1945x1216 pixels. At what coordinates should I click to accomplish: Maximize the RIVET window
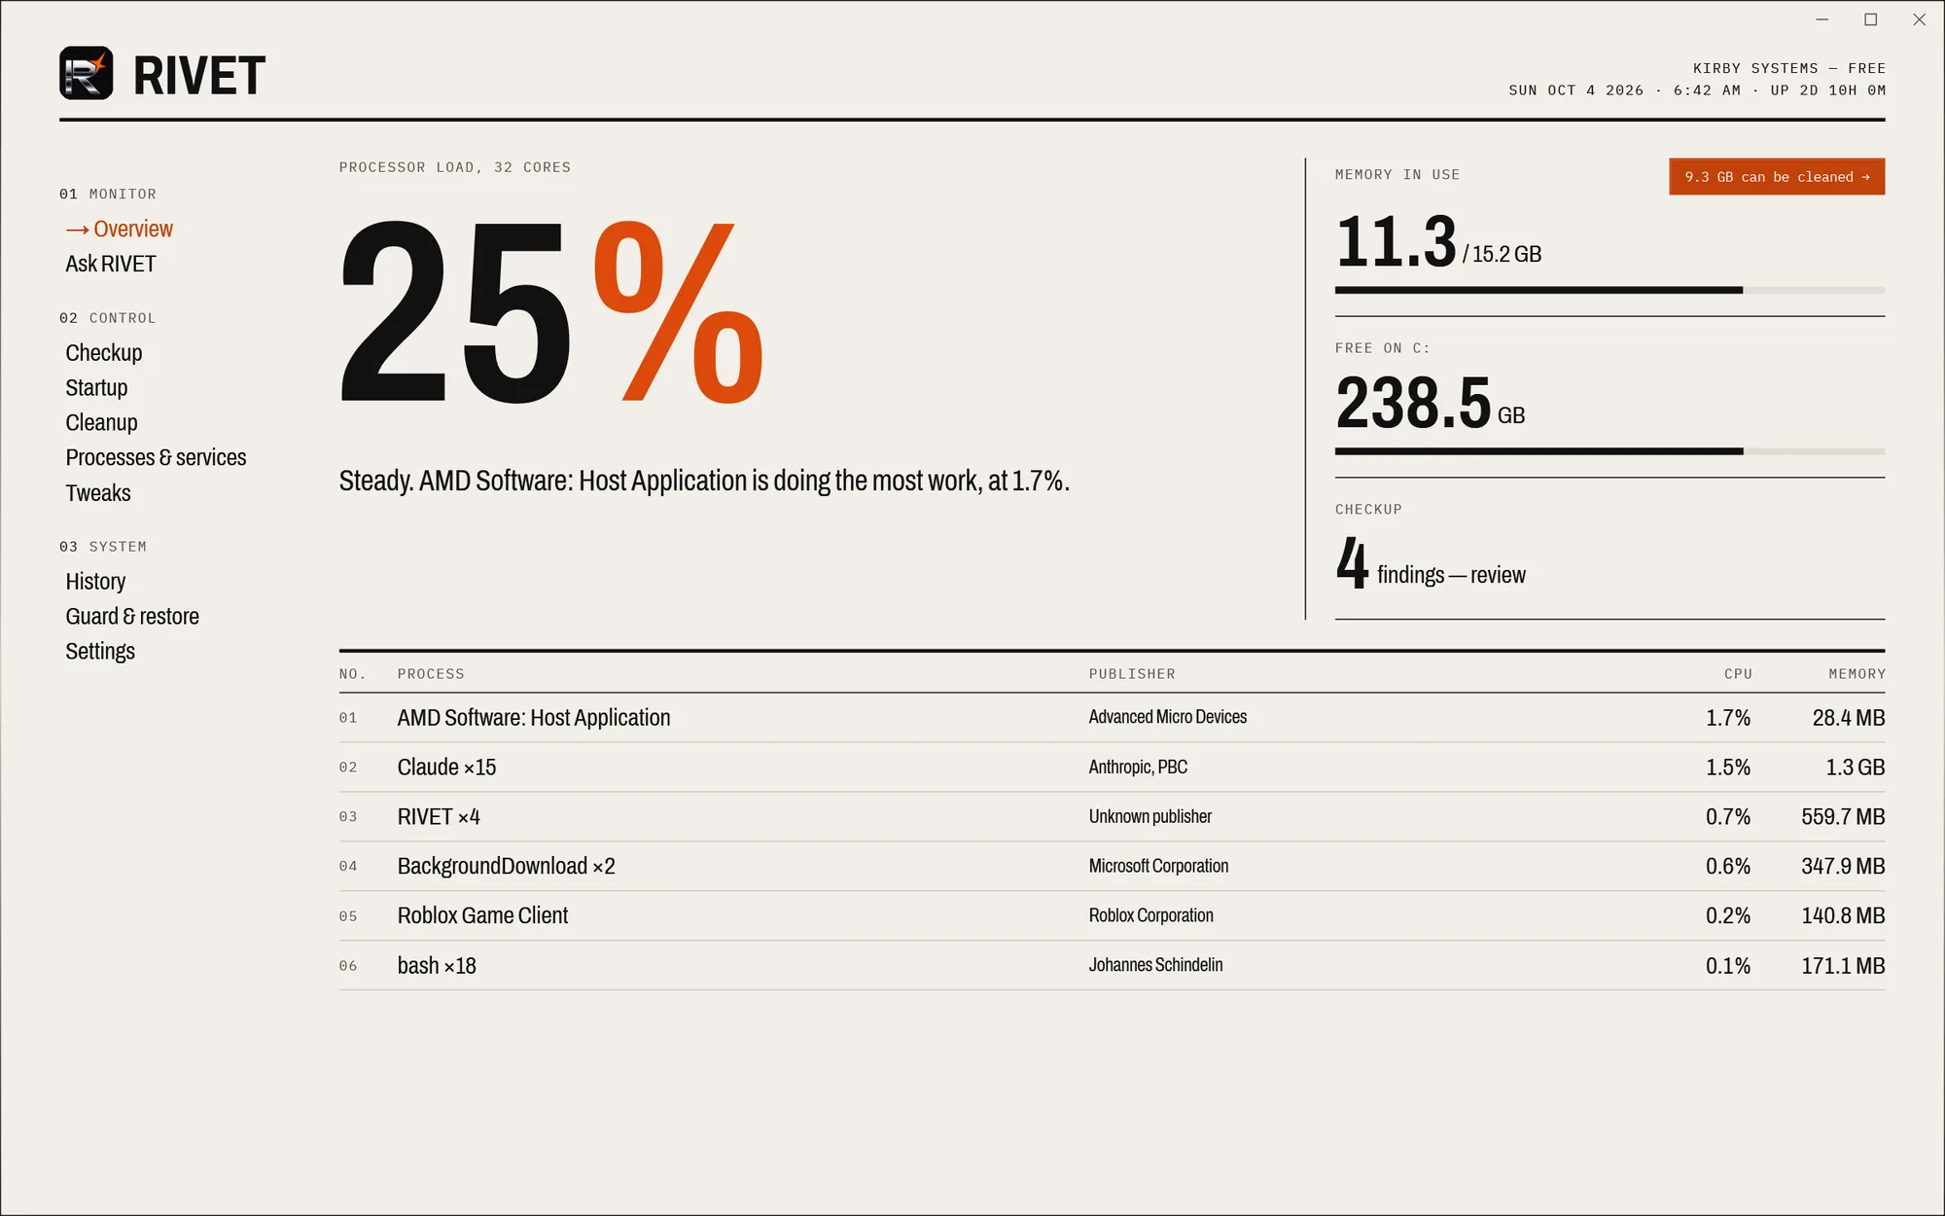coord(1870,19)
